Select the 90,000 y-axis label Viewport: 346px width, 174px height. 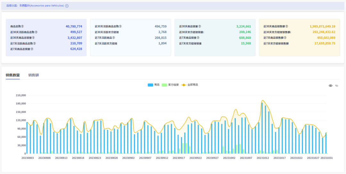[21, 129]
